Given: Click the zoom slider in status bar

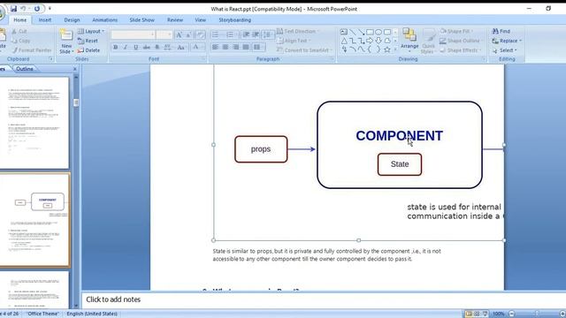Looking at the screenshot, I should point(537,314).
